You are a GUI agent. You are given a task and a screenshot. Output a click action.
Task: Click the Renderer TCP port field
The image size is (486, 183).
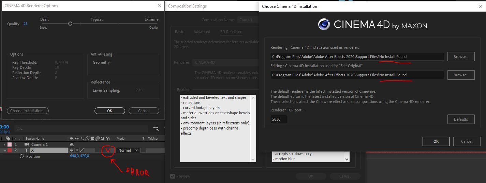click(x=279, y=119)
